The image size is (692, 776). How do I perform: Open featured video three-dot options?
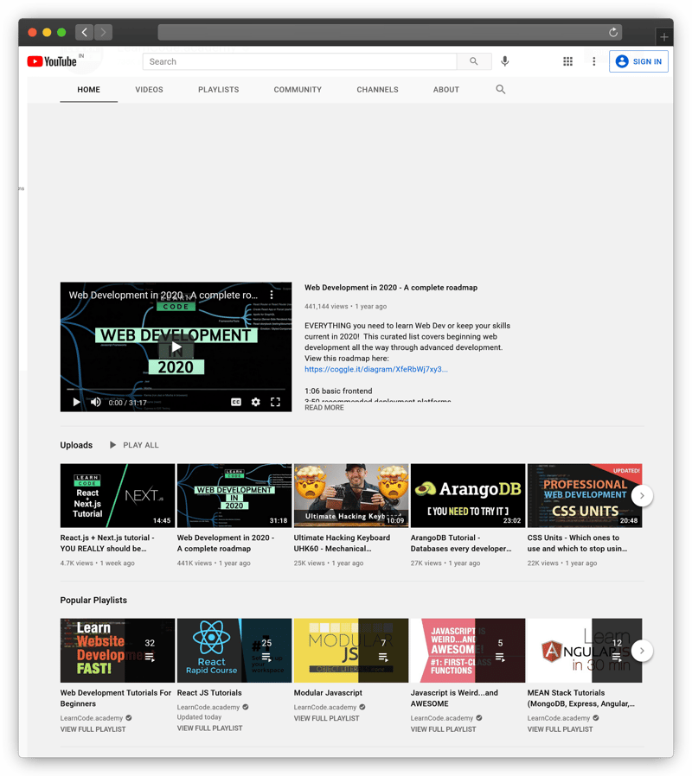[272, 295]
